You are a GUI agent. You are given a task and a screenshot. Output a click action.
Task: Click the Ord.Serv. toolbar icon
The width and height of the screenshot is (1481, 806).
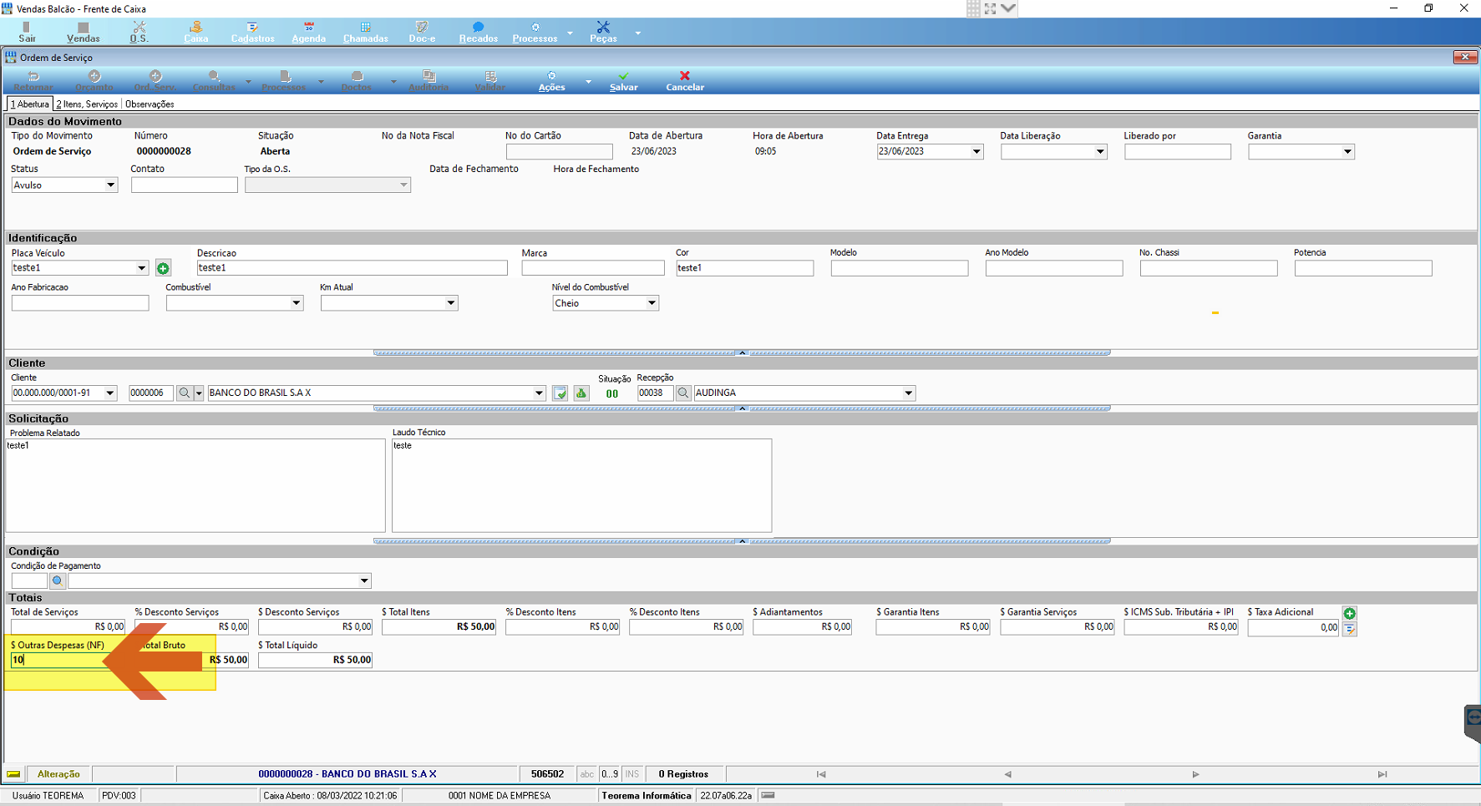[x=155, y=81]
